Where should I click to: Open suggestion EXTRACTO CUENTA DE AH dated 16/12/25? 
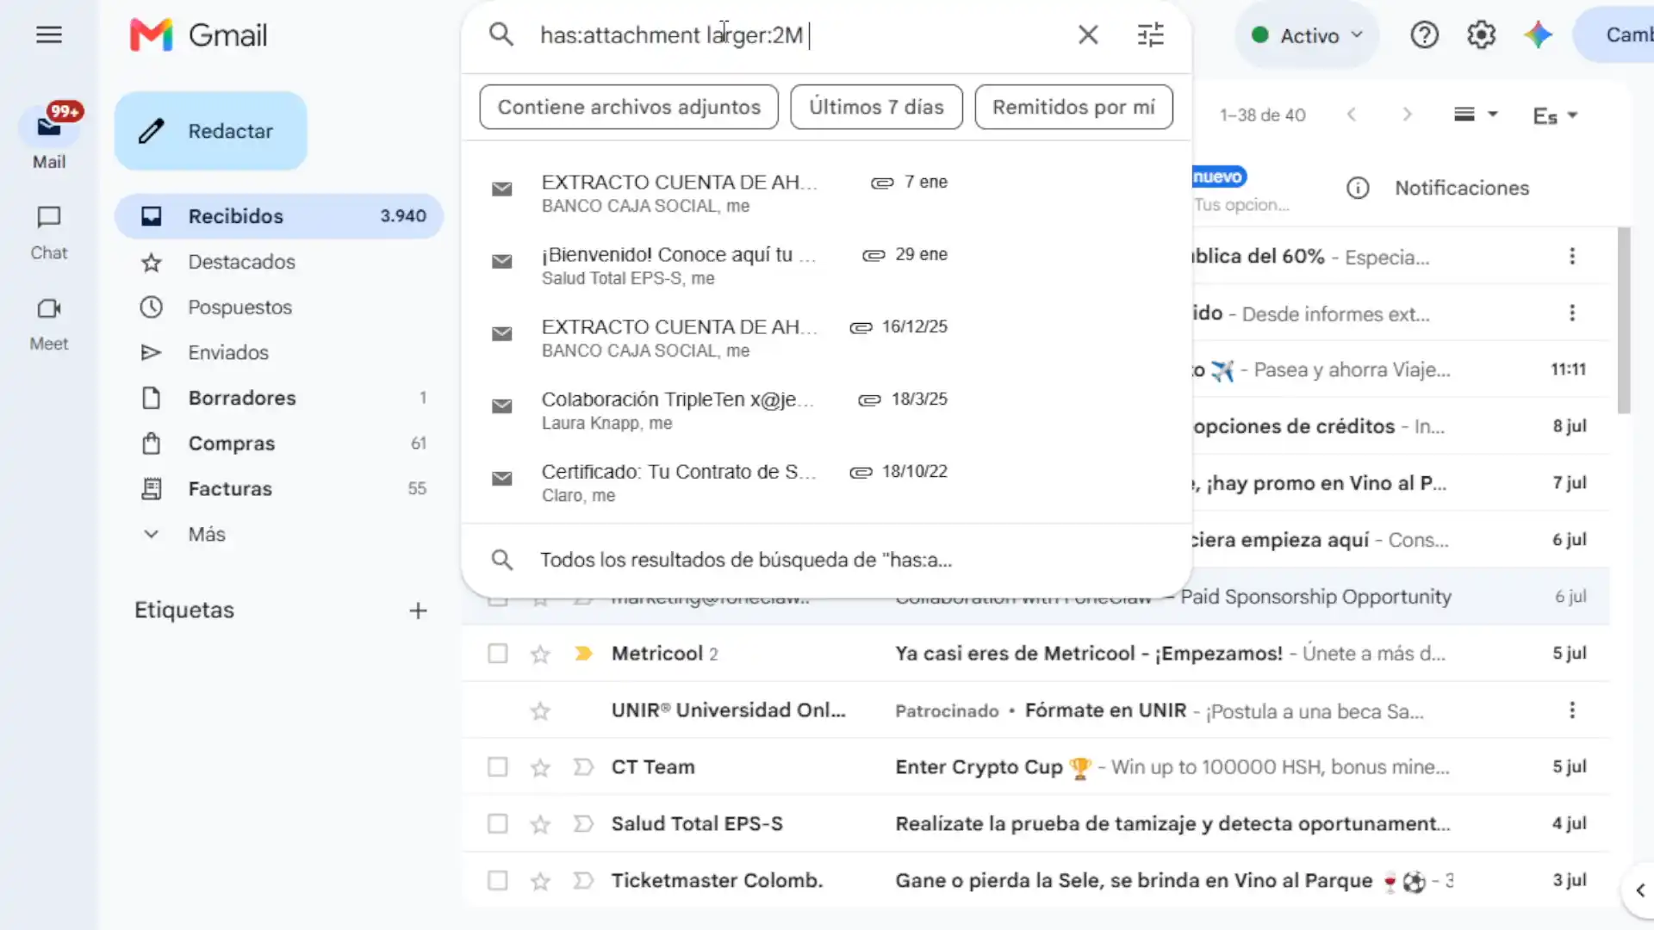tap(826, 338)
